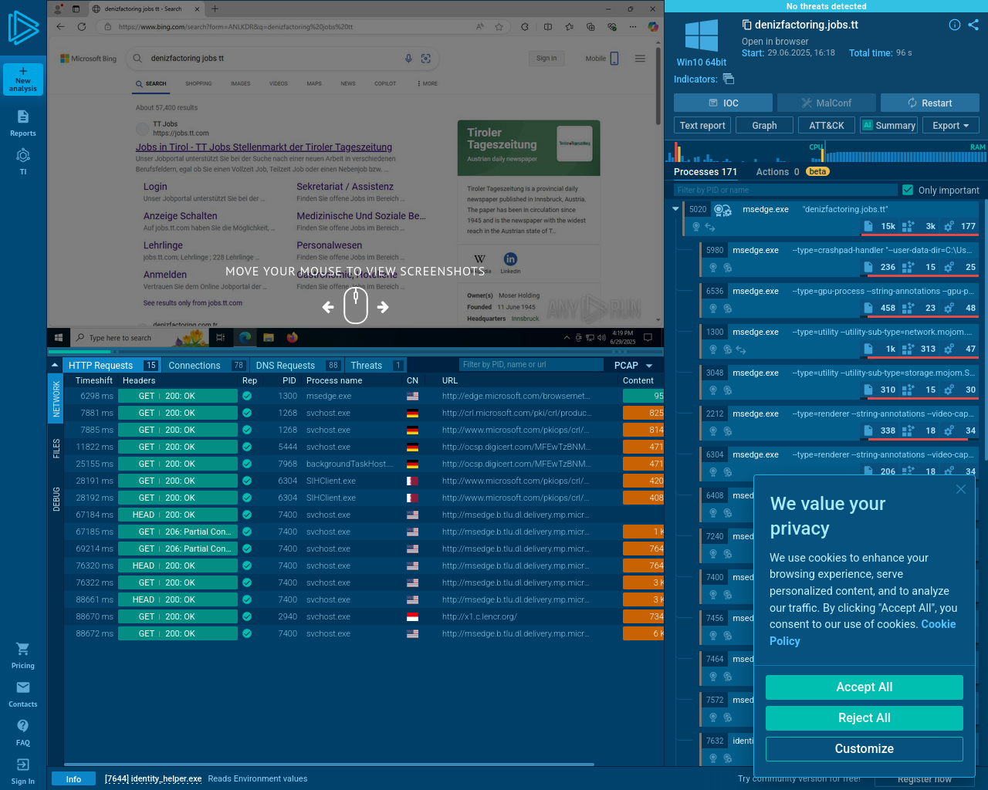The width and height of the screenshot is (988, 790).
Task: Open the TI threat intelligence page
Action: click(x=23, y=161)
